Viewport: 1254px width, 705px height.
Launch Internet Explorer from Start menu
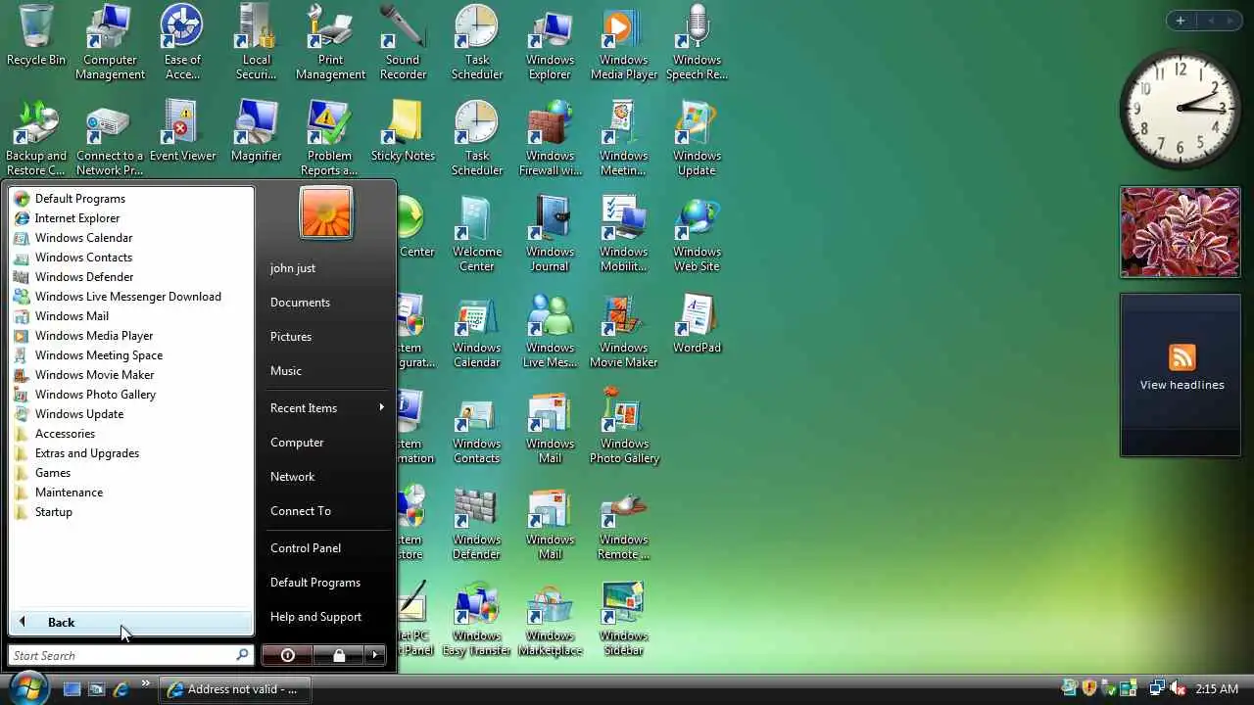(131, 218)
